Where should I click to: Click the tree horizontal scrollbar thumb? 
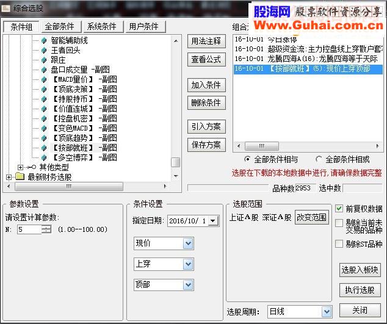click(69, 186)
